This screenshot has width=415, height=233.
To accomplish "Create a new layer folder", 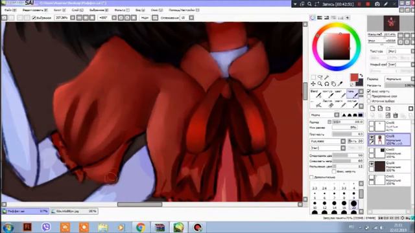I will click(388, 109).
